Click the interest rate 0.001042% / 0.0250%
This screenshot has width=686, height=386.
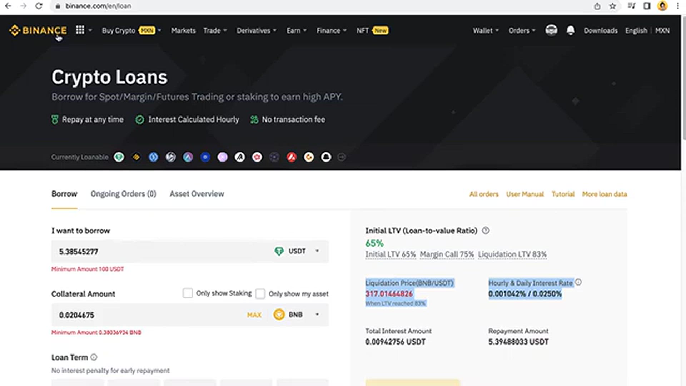(x=525, y=294)
